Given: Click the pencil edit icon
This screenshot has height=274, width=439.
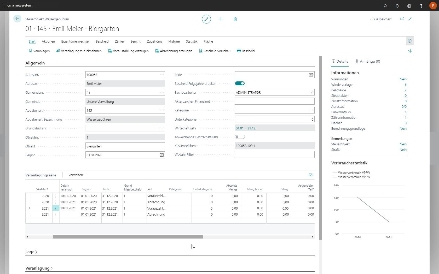Looking at the screenshot, I should coord(206,19).
